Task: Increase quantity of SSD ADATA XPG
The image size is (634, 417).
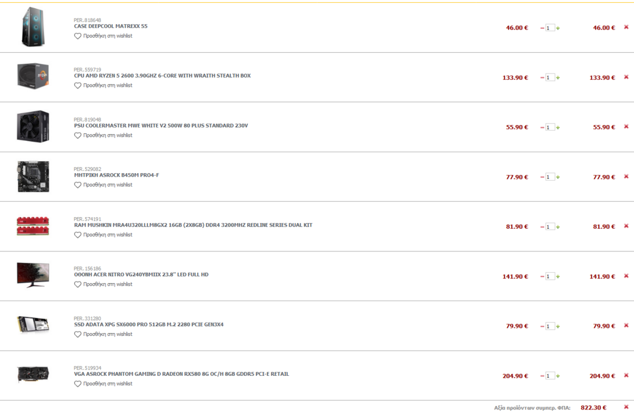Action: (558, 327)
